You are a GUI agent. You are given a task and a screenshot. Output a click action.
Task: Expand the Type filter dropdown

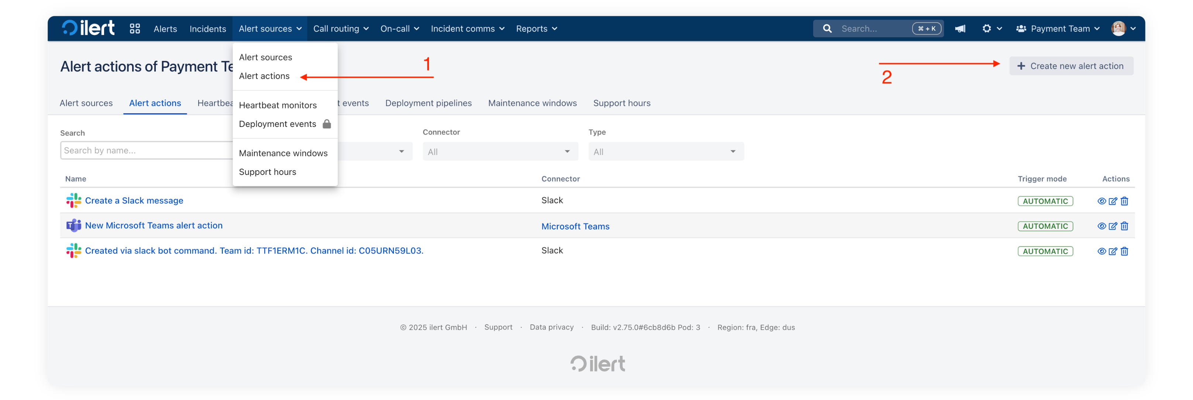pyautogui.click(x=666, y=152)
